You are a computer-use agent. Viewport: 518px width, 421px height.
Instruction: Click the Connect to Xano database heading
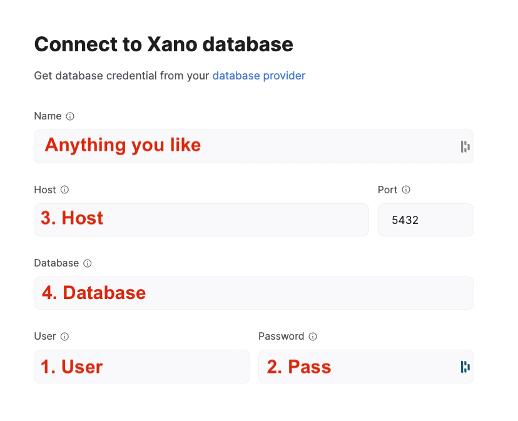tap(163, 44)
